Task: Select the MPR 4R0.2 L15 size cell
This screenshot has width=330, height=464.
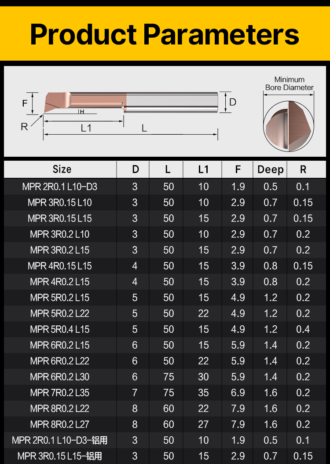Action: (x=60, y=282)
